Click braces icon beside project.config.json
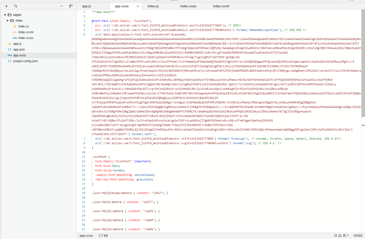Image resolution: width=365 pixels, height=239 pixels. (10, 61)
